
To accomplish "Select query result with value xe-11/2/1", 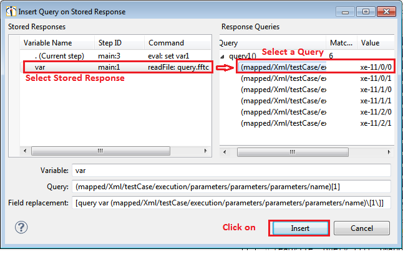I will [x=284, y=123].
